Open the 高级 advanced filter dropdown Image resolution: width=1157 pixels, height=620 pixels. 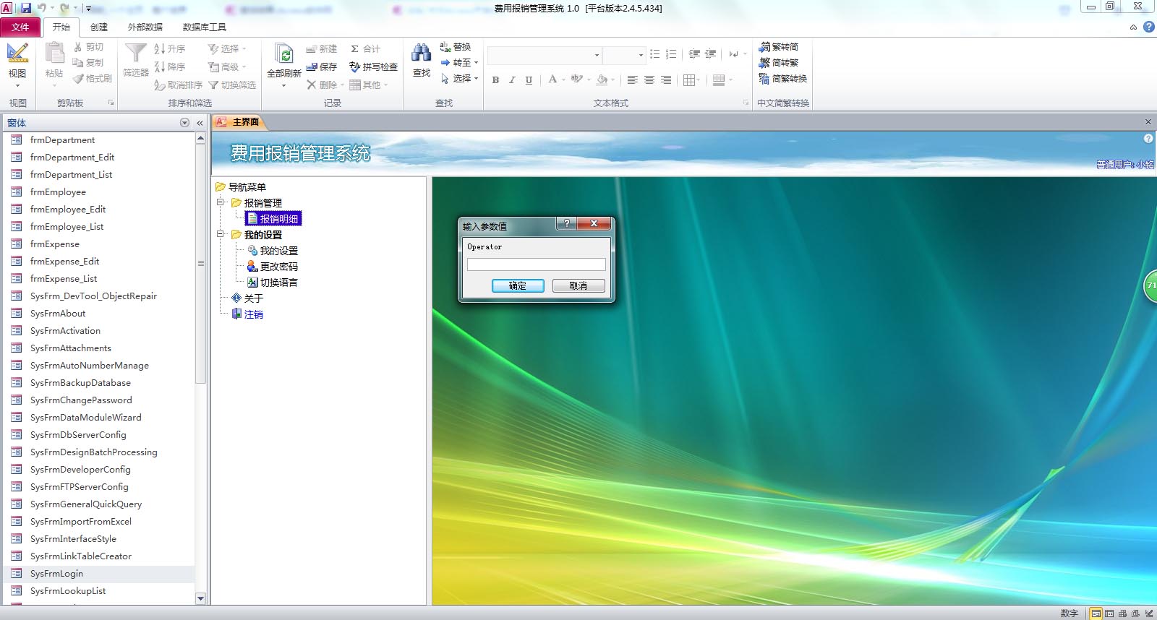pos(228,66)
